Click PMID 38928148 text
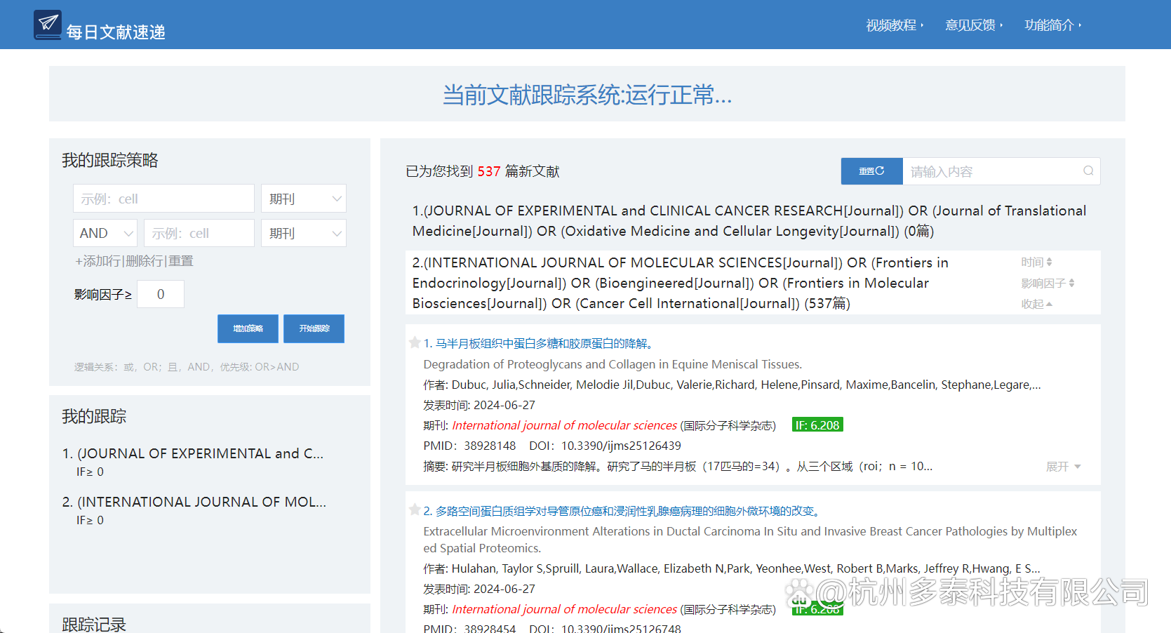Screen dimensions: 1171x633 (x=469, y=446)
